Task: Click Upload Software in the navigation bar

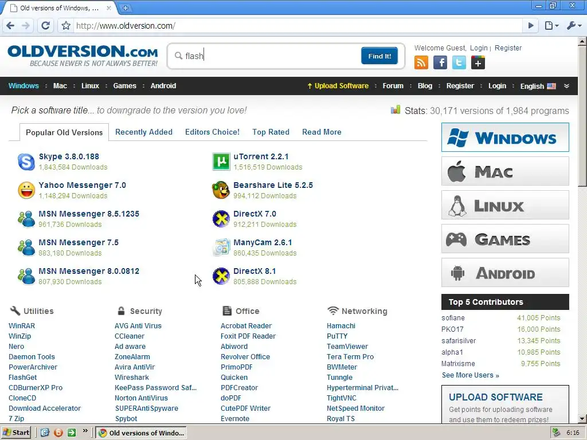Action: point(338,86)
